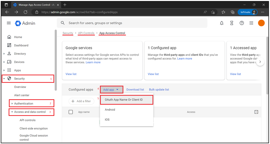Focus the search users, groups or settings field
Image resolution: width=270 pixels, height=144 pixels.
(132, 23)
